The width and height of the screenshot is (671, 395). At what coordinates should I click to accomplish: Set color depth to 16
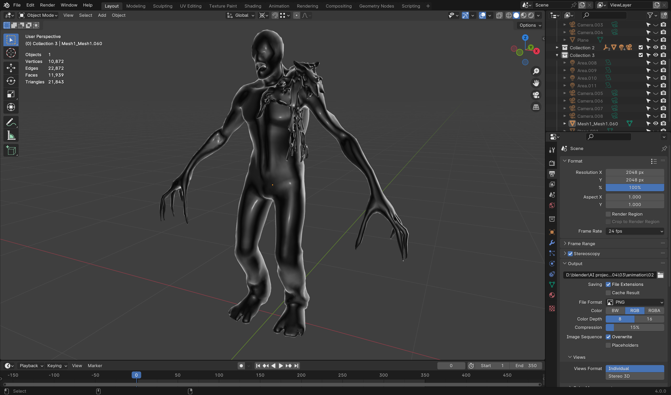(x=650, y=319)
